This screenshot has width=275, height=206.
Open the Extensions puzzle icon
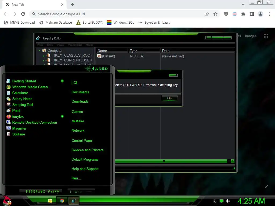243,14
